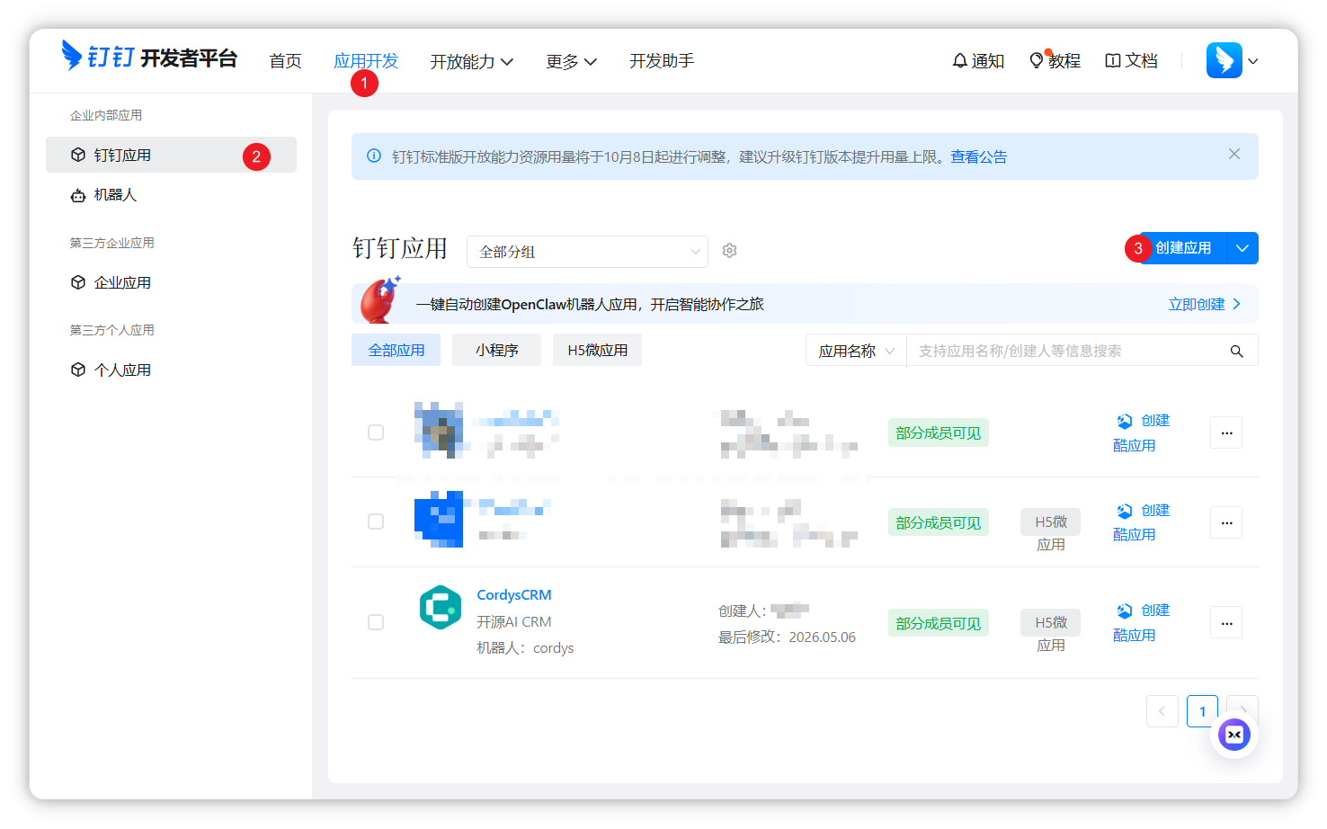Open the 通知 notification bell
Screen dimensions: 1327x829
coord(978,60)
